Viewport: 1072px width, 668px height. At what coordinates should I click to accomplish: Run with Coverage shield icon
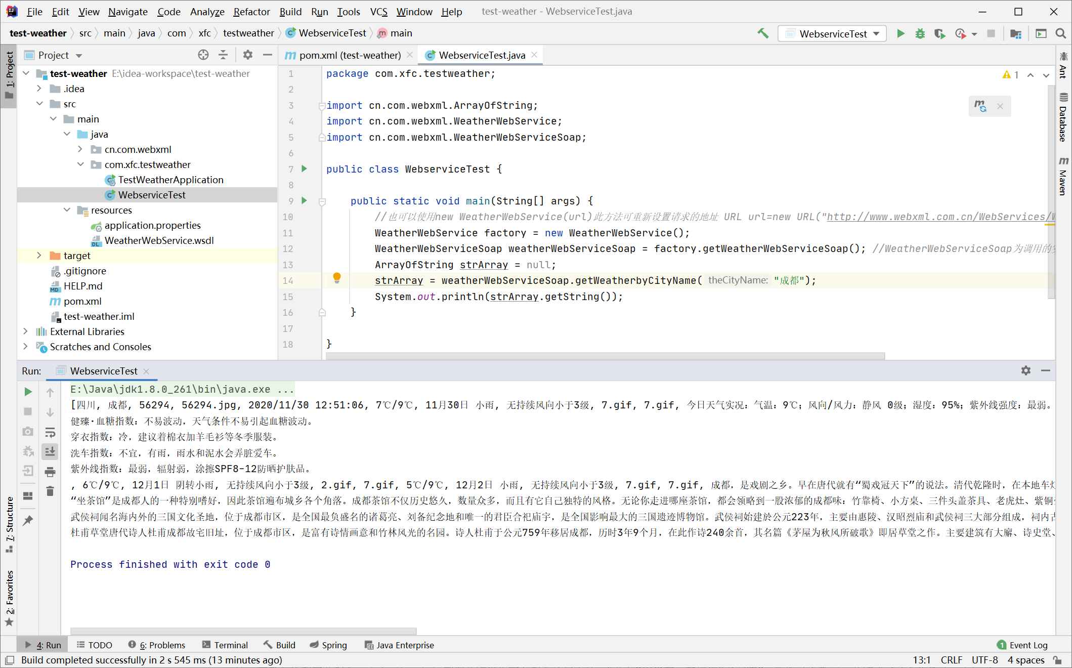939,33
